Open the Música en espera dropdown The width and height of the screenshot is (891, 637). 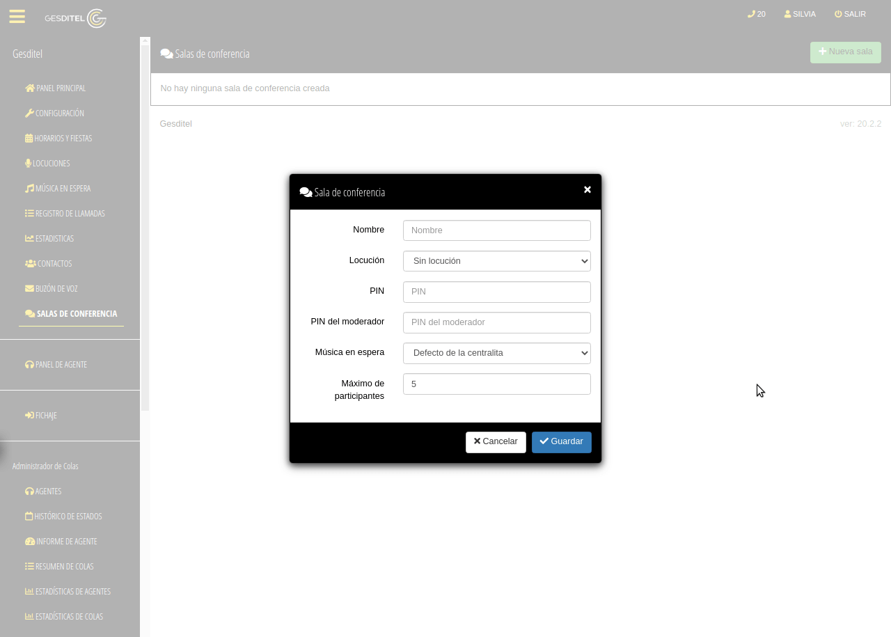tap(496, 353)
